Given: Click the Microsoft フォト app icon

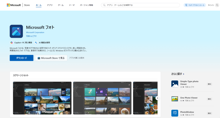Looking at the screenshot, I should [16, 31].
